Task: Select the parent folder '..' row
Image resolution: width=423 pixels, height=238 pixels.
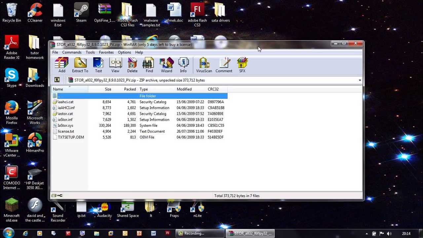Action: [140, 96]
